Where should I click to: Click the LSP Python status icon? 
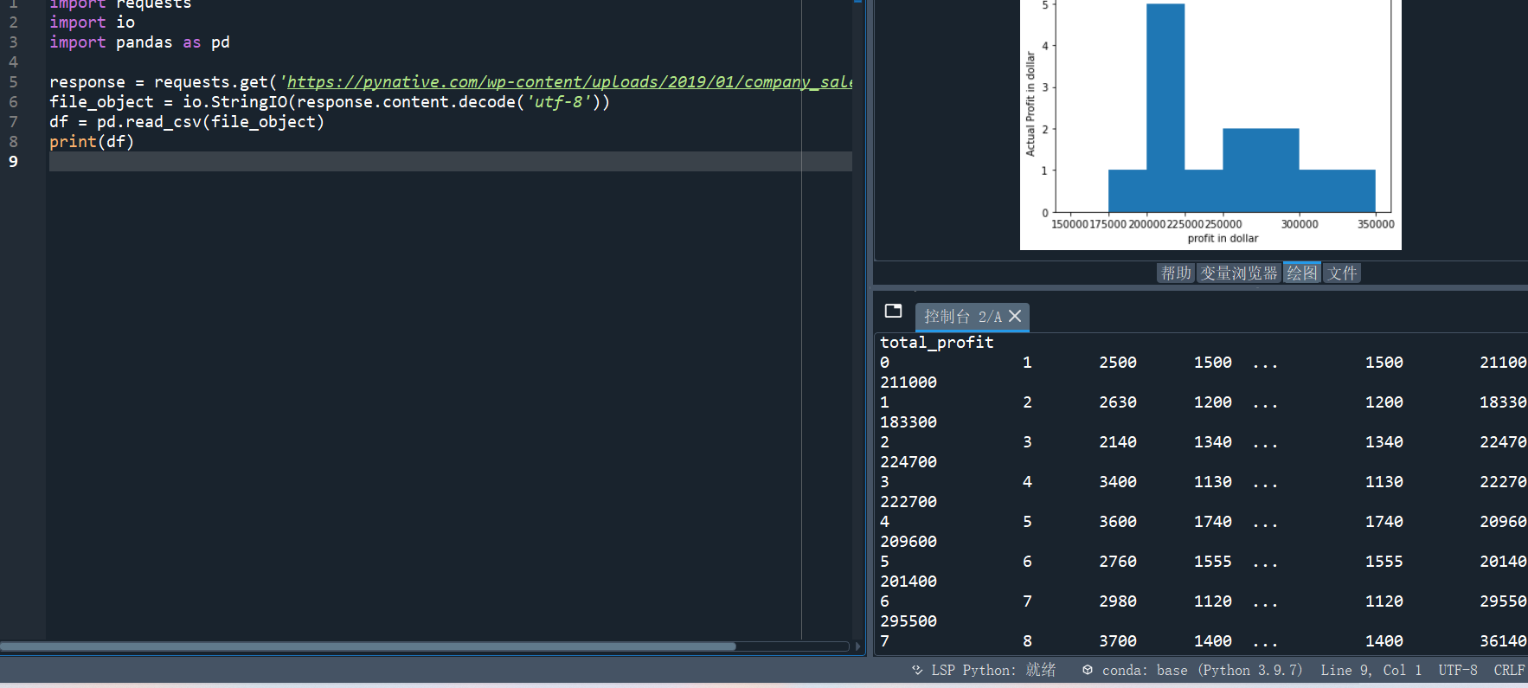click(917, 670)
